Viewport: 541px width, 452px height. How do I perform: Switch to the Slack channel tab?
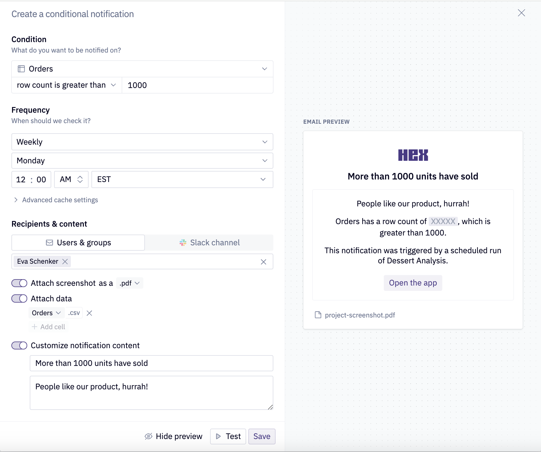(210, 242)
